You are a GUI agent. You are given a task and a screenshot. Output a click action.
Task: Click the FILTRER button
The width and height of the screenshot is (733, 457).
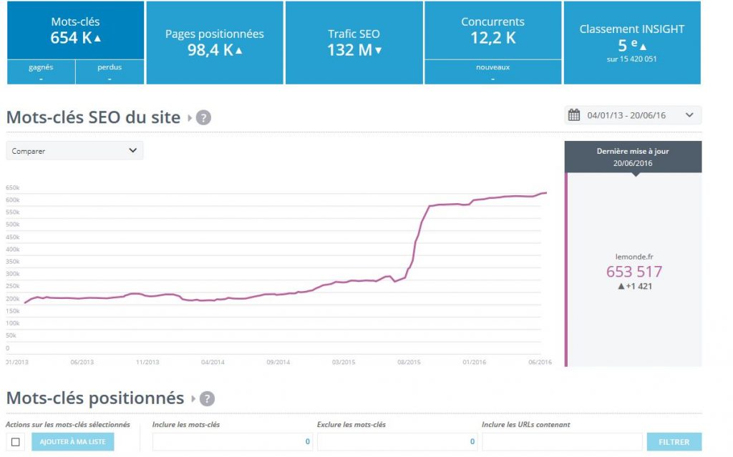[x=674, y=442]
